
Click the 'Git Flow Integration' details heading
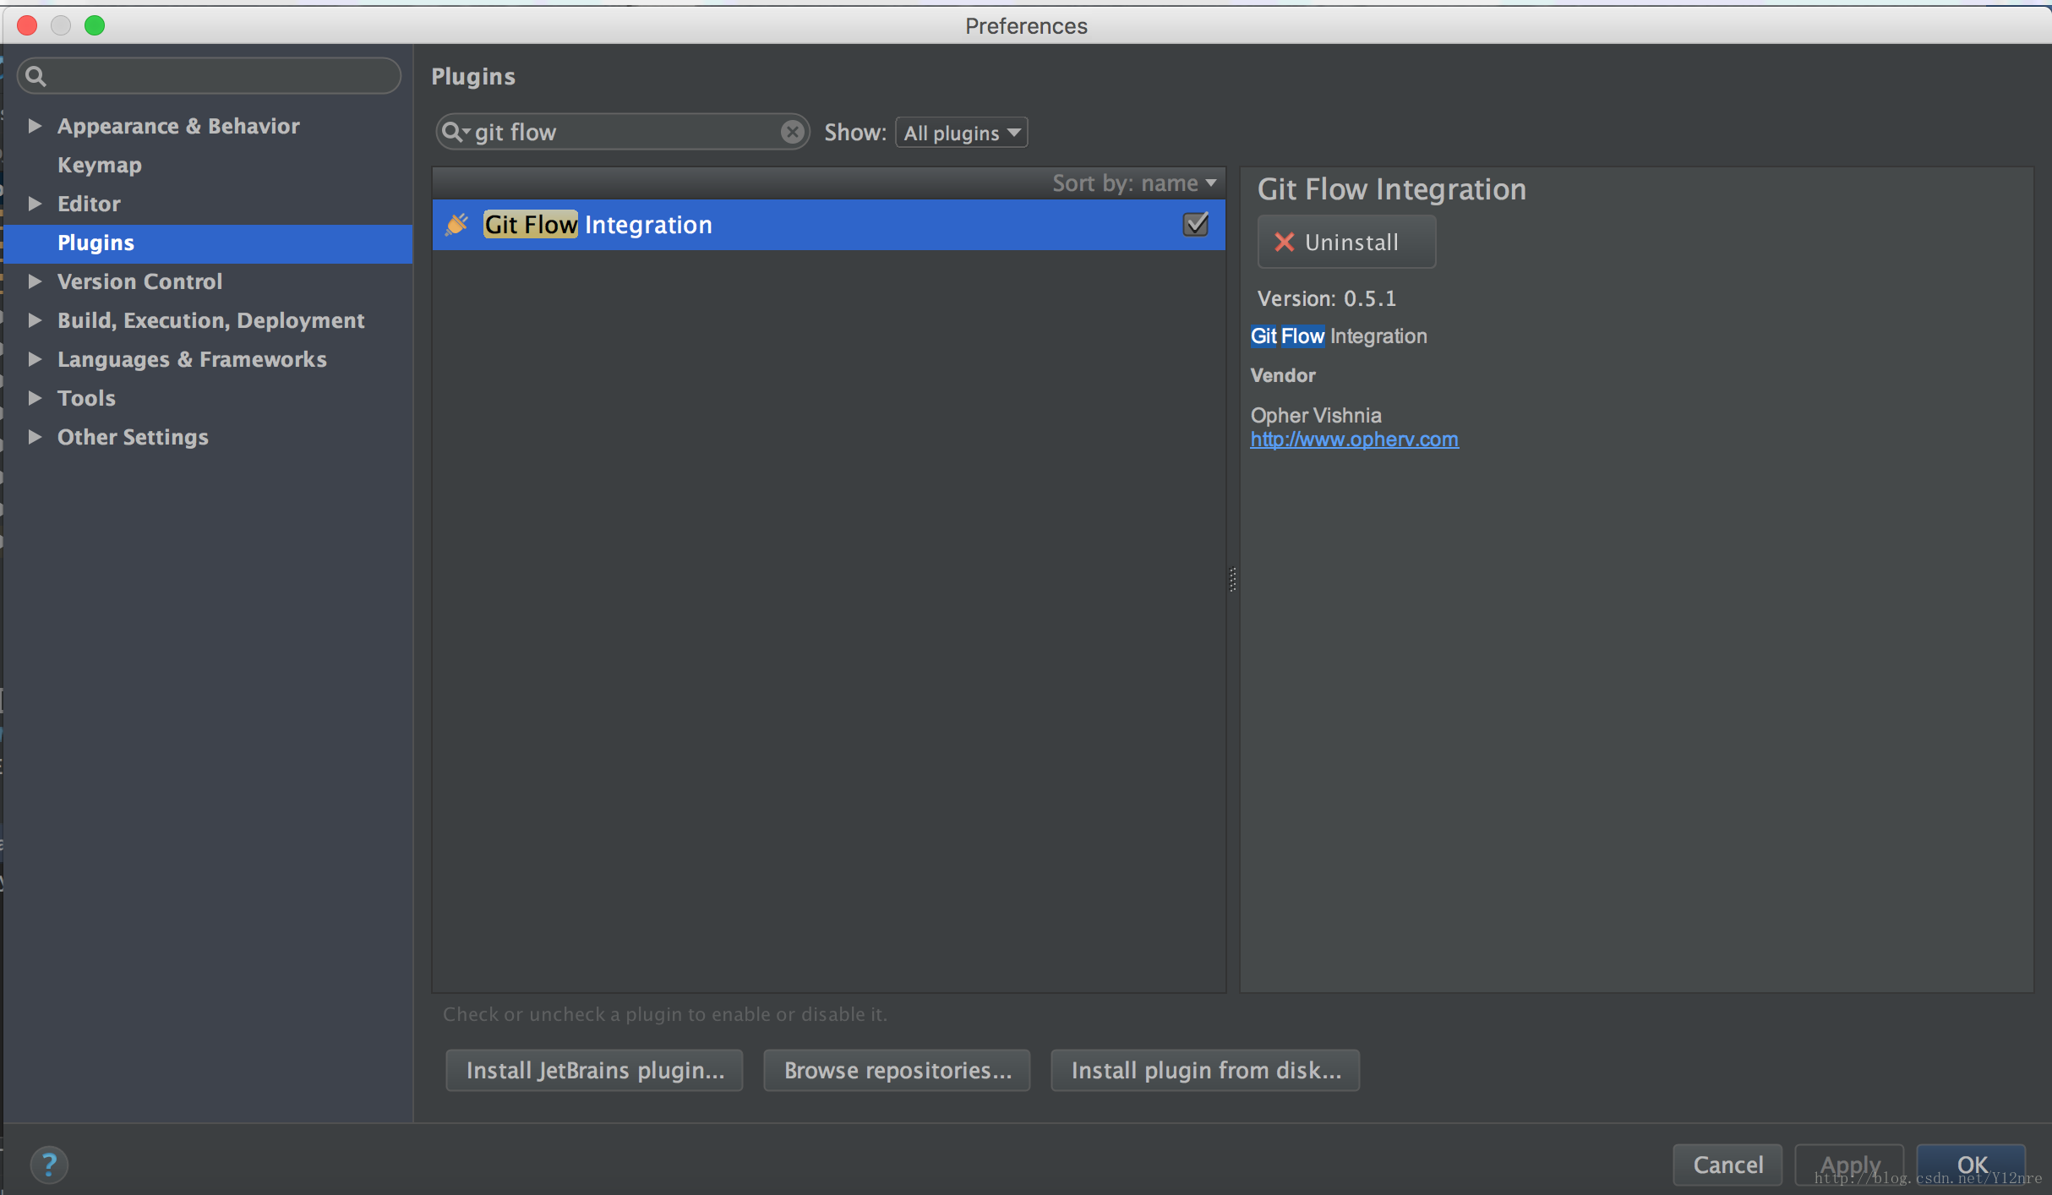pyautogui.click(x=1391, y=188)
